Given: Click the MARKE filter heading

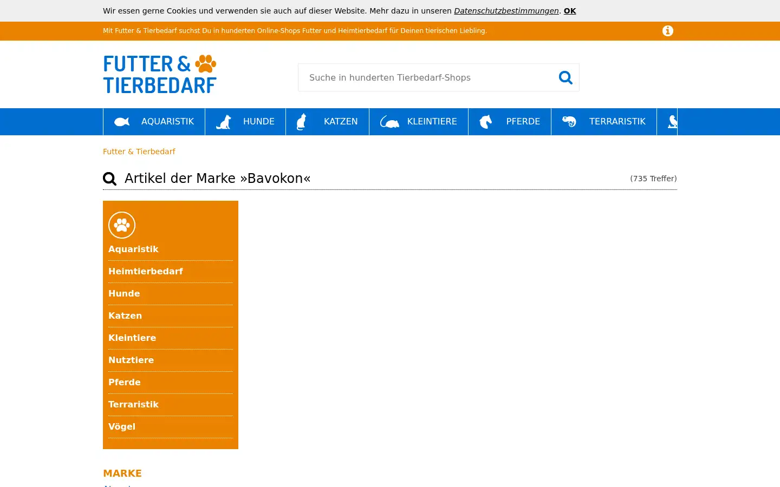Looking at the screenshot, I should pos(122,473).
